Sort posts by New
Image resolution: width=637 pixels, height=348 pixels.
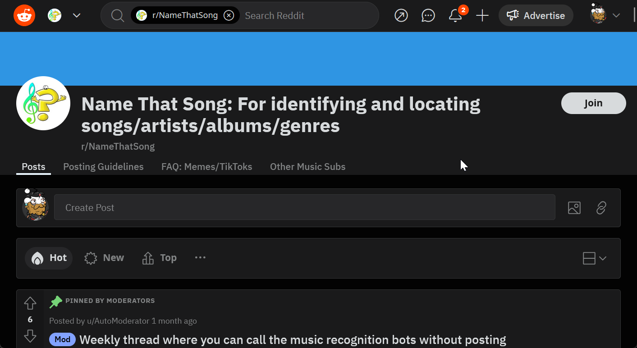104,258
